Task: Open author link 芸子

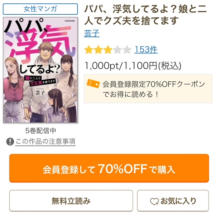Action: 92,33
